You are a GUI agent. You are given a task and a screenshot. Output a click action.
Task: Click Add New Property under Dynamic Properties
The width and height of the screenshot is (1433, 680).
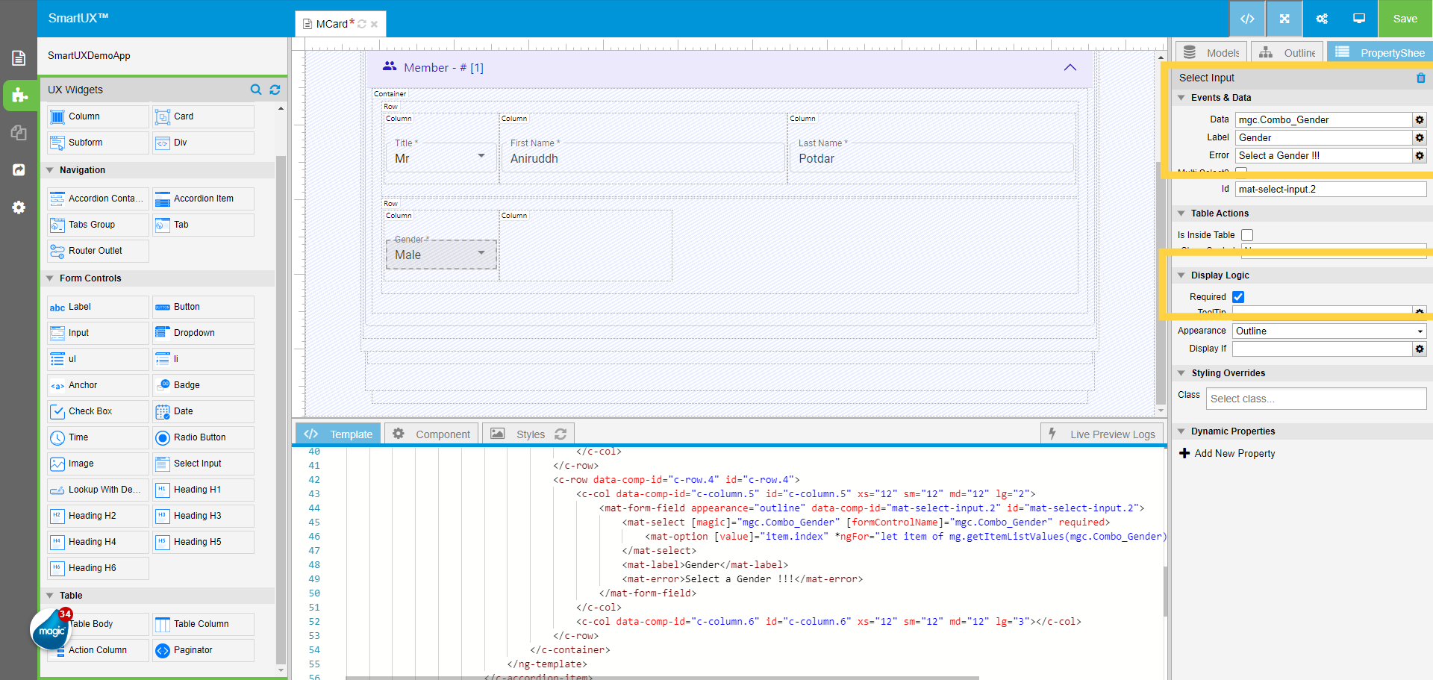(1227, 453)
